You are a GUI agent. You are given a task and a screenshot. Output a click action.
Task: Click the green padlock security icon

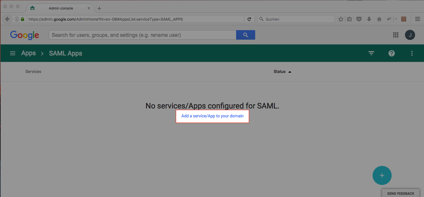[x=23, y=19]
